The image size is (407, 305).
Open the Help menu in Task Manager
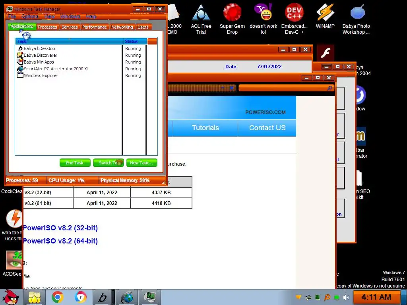click(91, 16)
